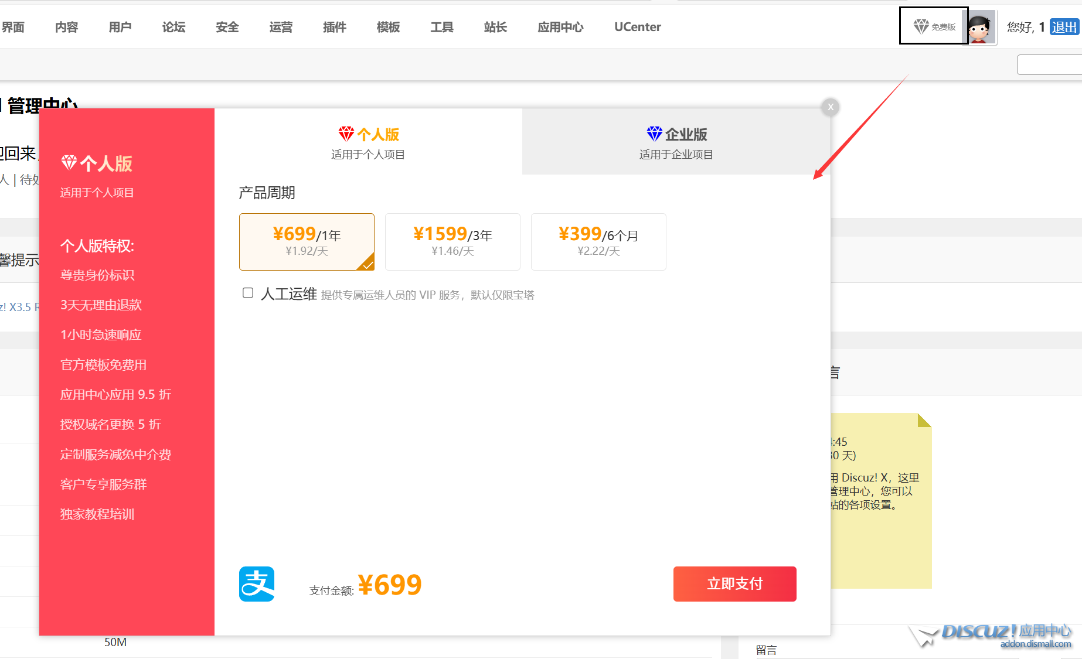The width and height of the screenshot is (1082, 659).
Task: Click the white diamond in red sidebar
Action: click(x=69, y=163)
